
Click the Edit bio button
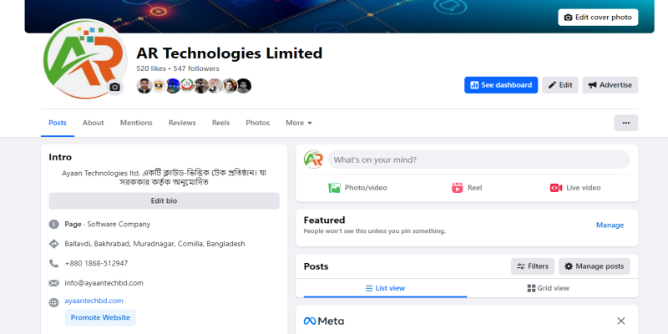click(164, 201)
